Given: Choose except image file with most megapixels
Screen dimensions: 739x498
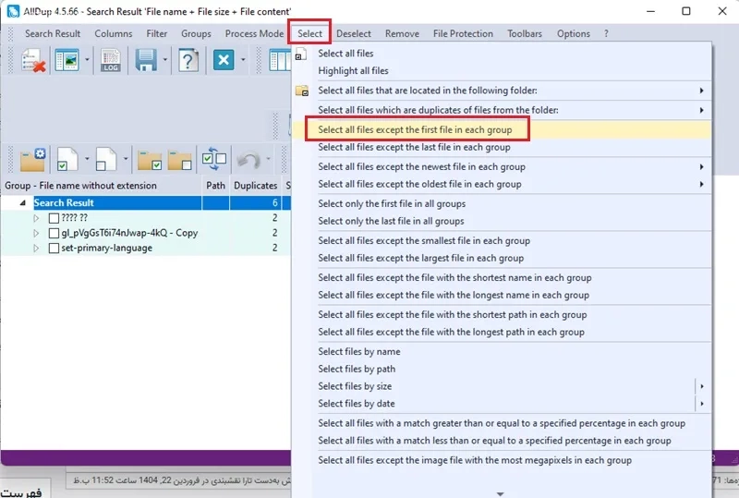Looking at the screenshot, I should [x=501, y=460].
